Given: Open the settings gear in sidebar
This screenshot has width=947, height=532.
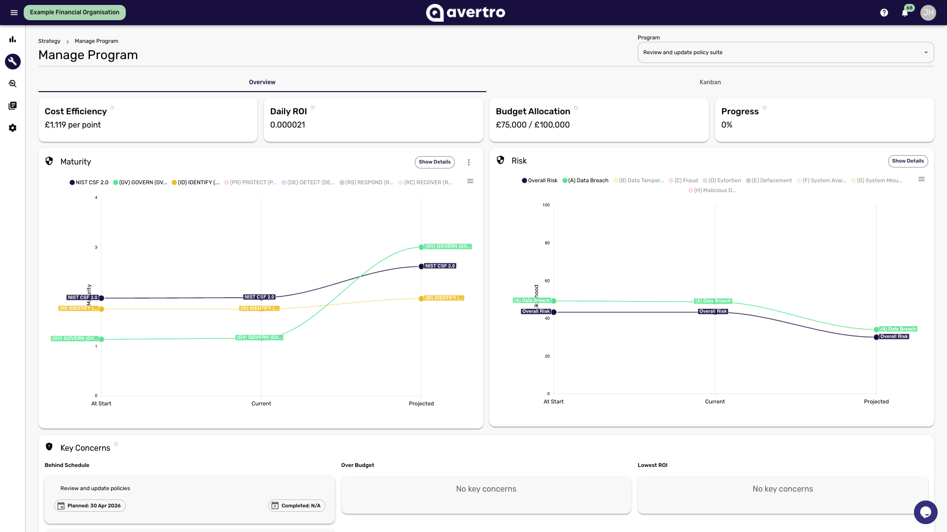Looking at the screenshot, I should point(13,128).
